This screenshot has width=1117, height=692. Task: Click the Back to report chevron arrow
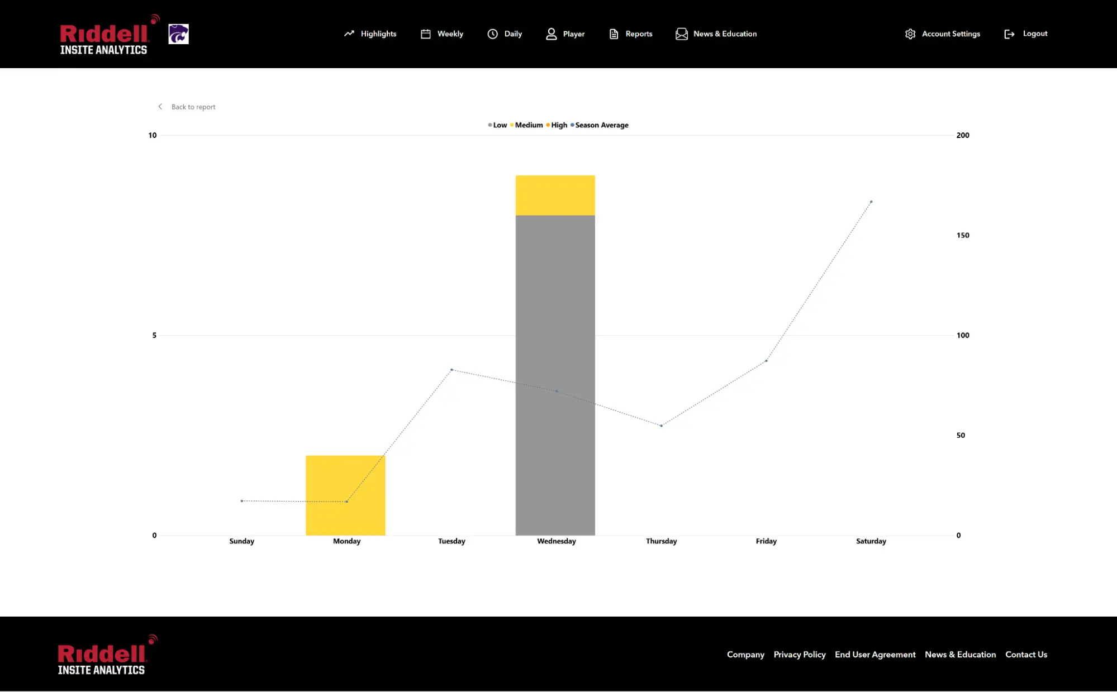pyautogui.click(x=160, y=107)
